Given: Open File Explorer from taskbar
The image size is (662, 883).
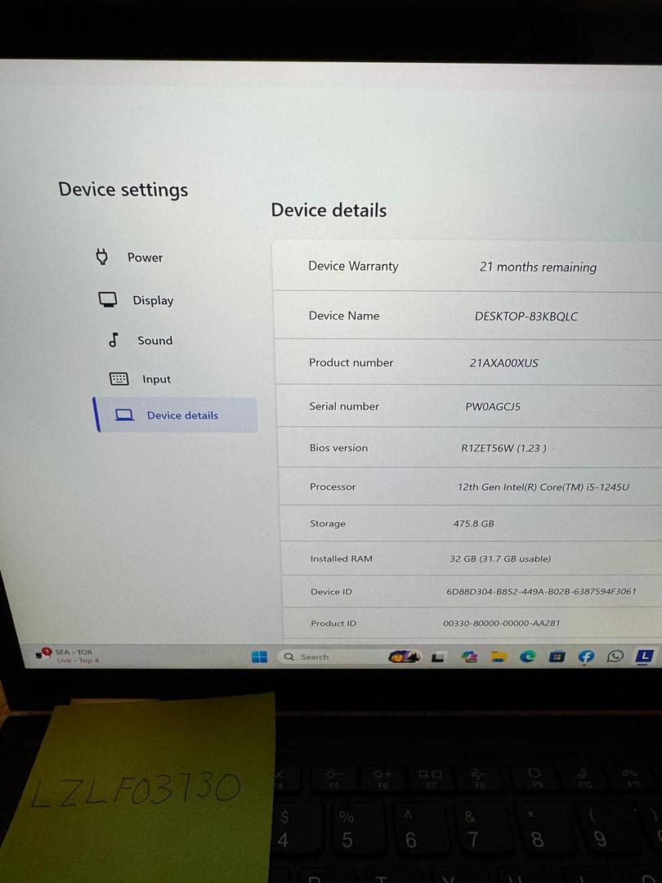Looking at the screenshot, I should [x=499, y=656].
